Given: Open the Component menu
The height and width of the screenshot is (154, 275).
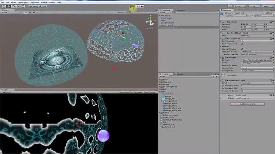Looking at the screenshot, I should (34, 3).
